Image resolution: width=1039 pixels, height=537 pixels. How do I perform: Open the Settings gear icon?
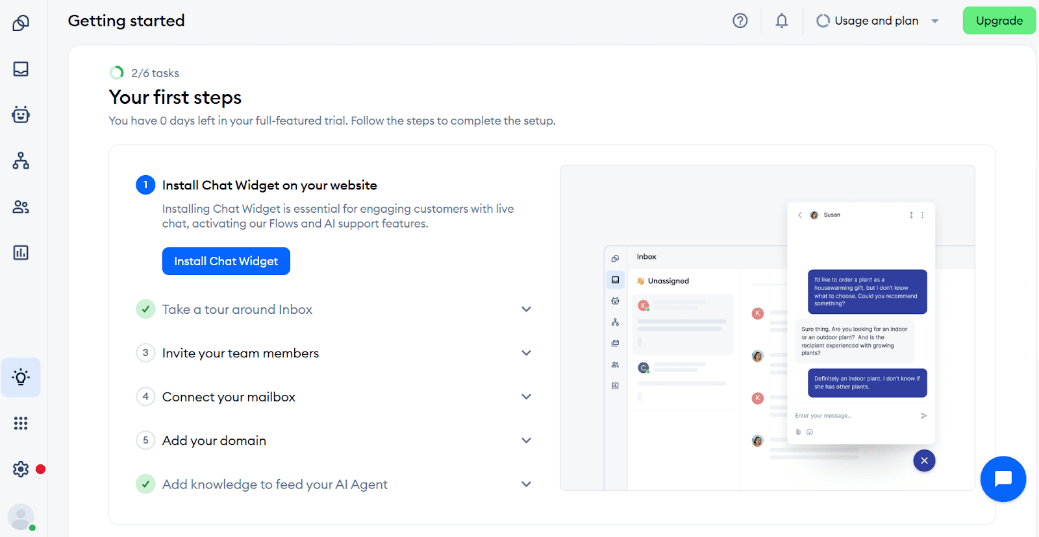tap(21, 469)
